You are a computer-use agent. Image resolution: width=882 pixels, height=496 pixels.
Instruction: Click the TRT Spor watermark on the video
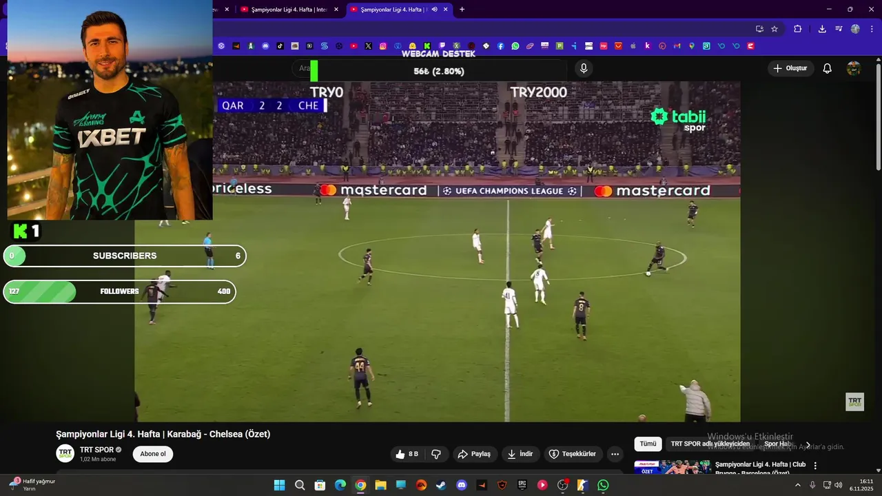(x=854, y=402)
